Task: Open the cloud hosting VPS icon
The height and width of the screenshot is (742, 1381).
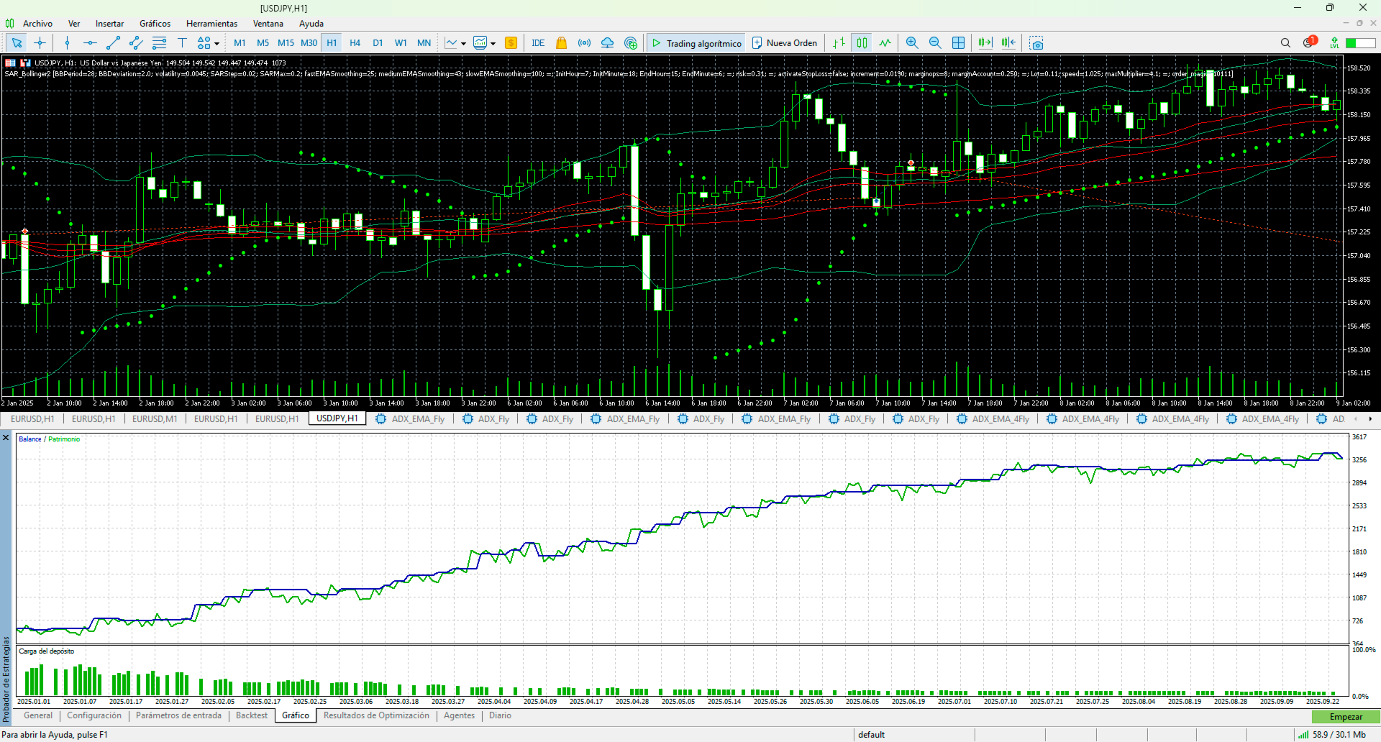Action: [608, 43]
